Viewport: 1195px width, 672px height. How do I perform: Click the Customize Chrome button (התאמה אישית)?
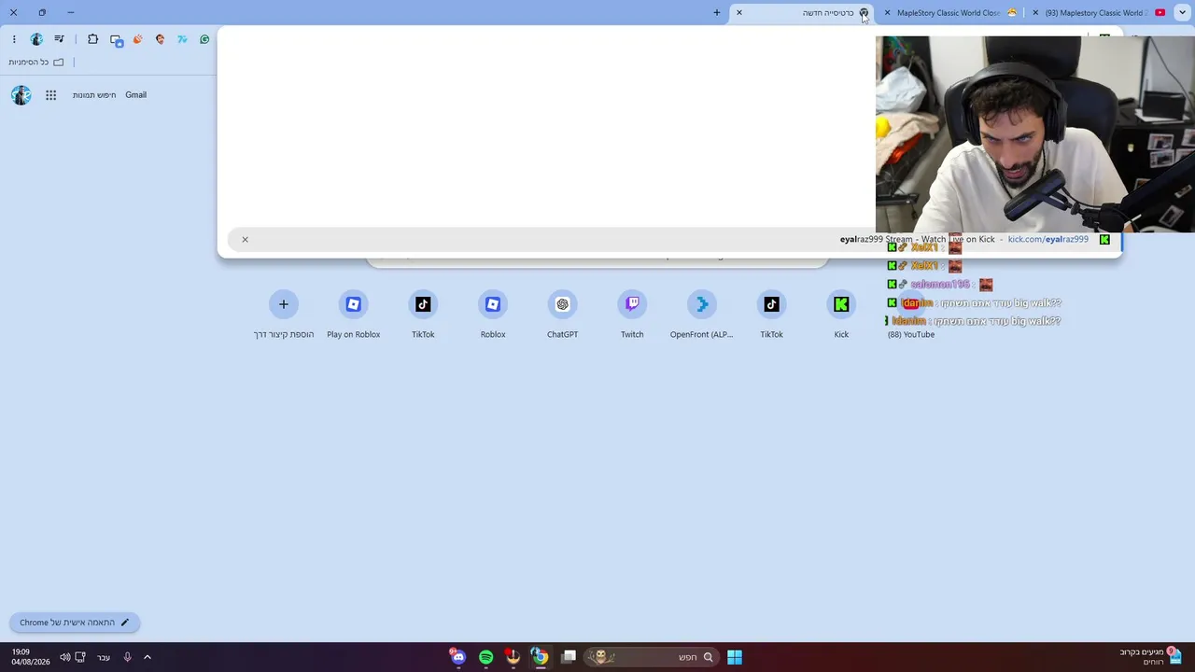tap(75, 623)
